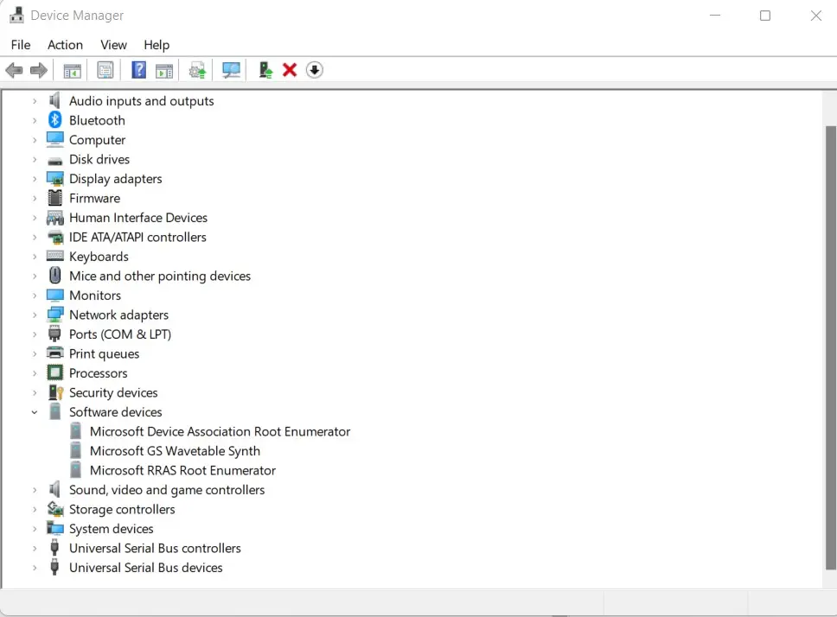Image resolution: width=837 pixels, height=617 pixels.
Task: Expand the Display adapters category
Action: 34,178
